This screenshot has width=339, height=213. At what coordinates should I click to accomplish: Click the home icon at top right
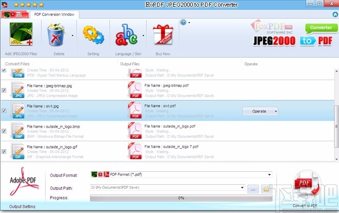pos(335,14)
